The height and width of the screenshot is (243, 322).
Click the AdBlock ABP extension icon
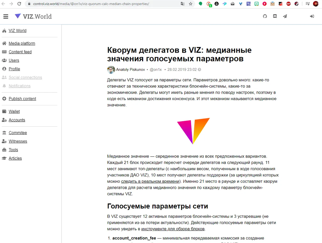(289, 4)
